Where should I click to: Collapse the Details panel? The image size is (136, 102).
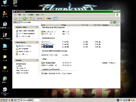(37, 60)
